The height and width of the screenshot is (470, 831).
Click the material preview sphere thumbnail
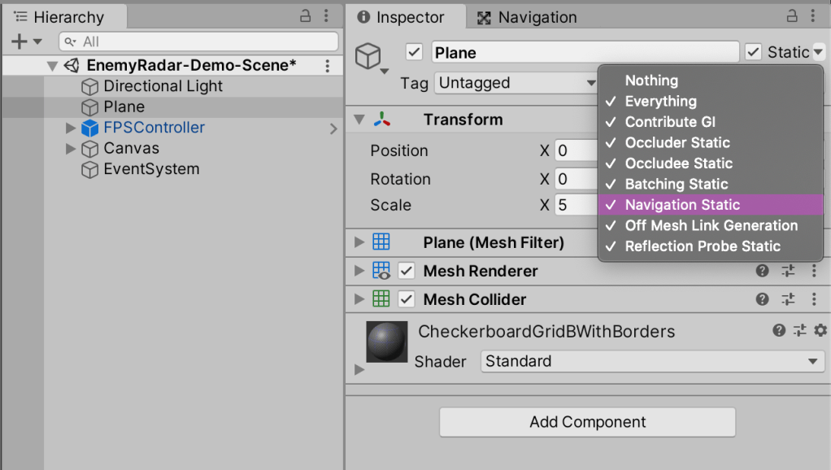(387, 342)
